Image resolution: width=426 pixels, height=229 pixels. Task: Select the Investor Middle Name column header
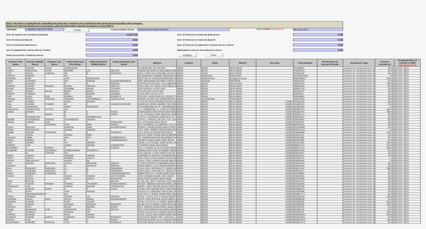pos(35,63)
